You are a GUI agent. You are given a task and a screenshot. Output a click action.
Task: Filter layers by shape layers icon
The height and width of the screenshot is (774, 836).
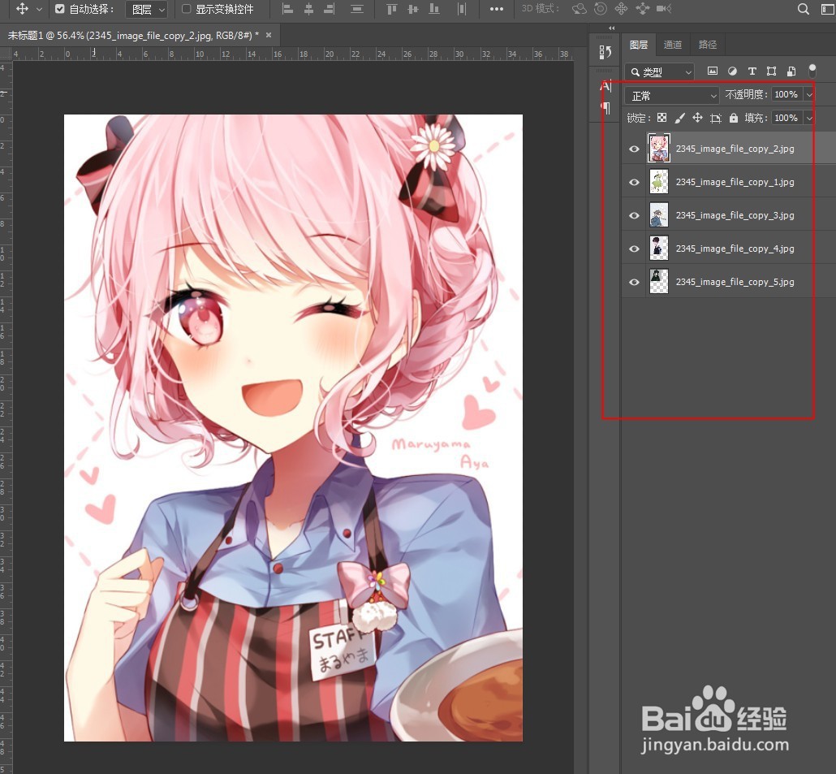[x=772, y=71]
